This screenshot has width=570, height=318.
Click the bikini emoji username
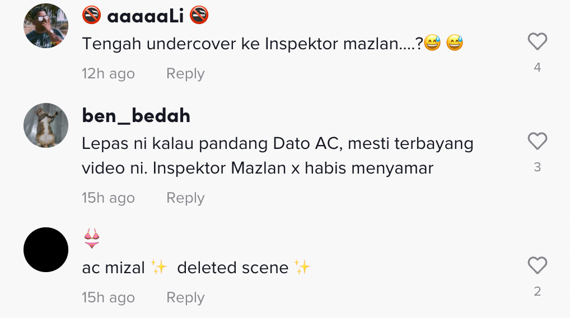(x=92, y=239)
